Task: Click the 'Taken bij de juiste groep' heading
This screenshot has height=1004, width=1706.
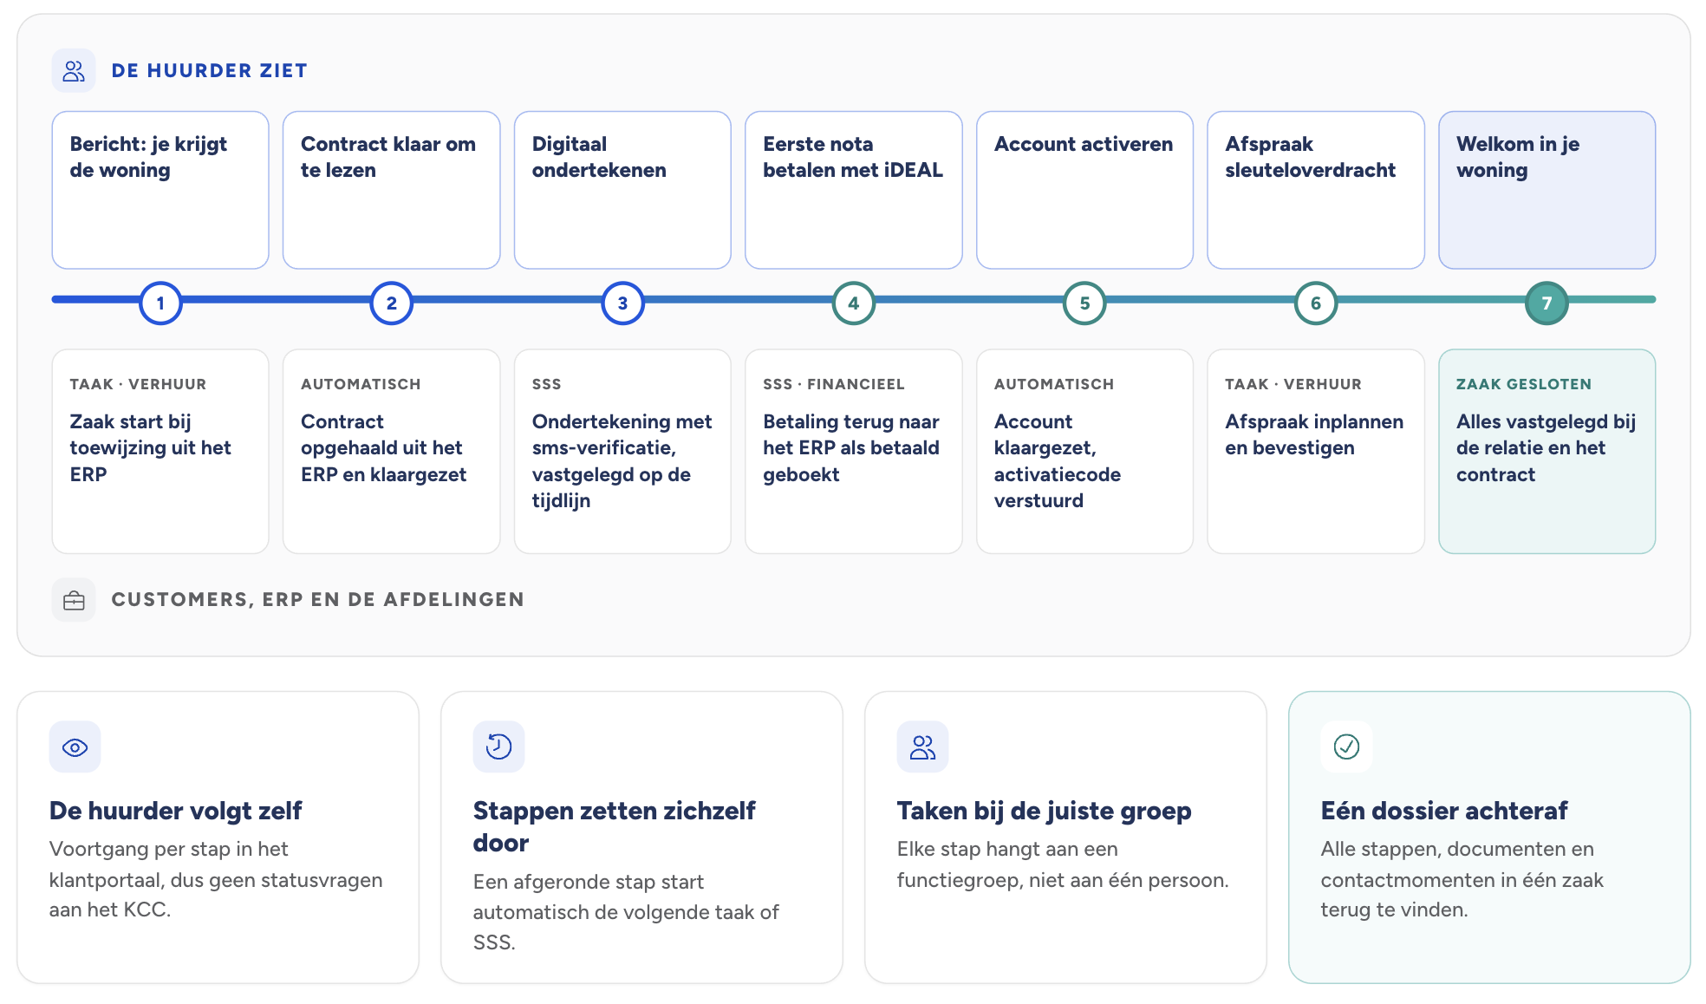Action: [x=1044, y=811]
